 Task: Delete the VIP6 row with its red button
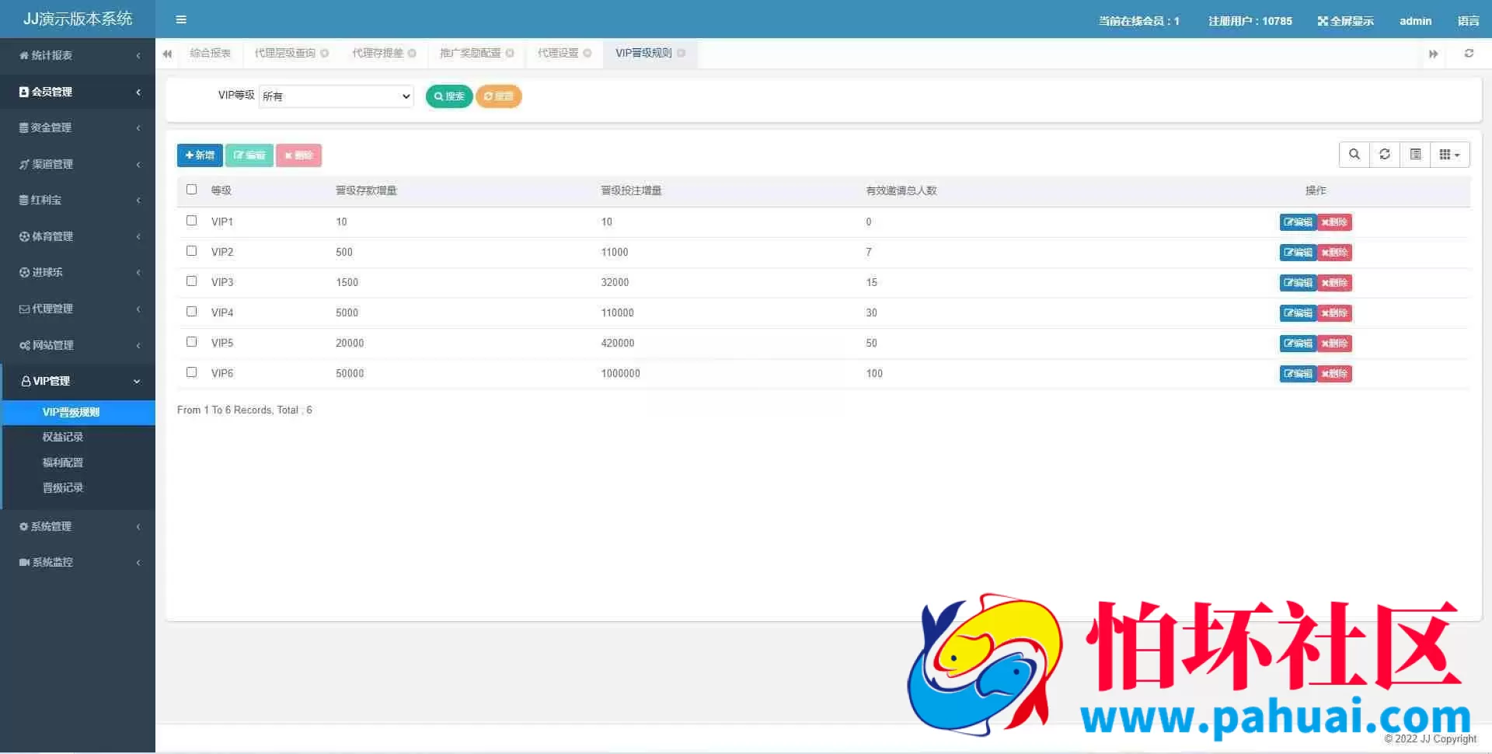(1335, 374)
